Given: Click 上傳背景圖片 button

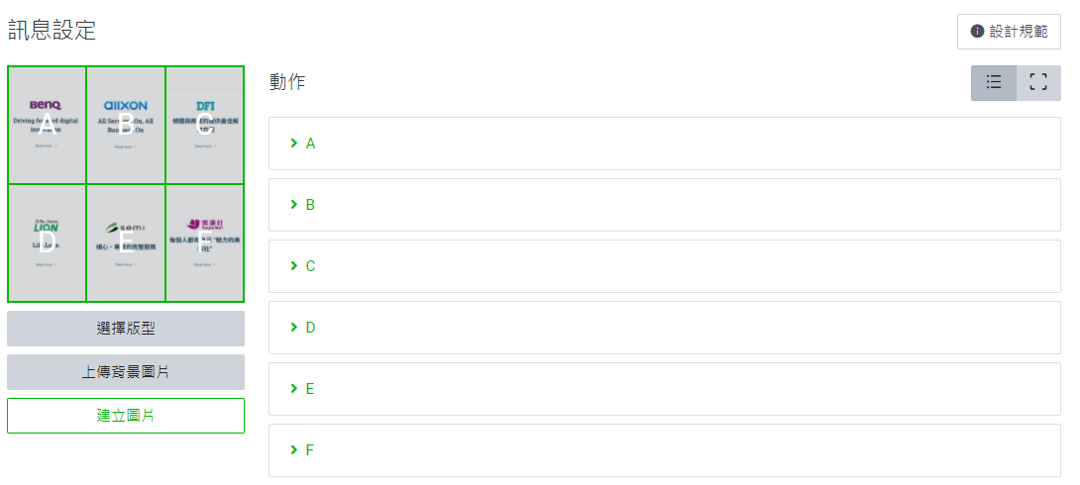Looking at the screenshot, I should [x=126, y=372].
